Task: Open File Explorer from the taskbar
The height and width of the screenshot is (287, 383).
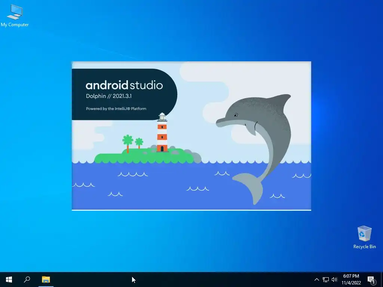Action: pyautogui.click(x=46, y=280)
